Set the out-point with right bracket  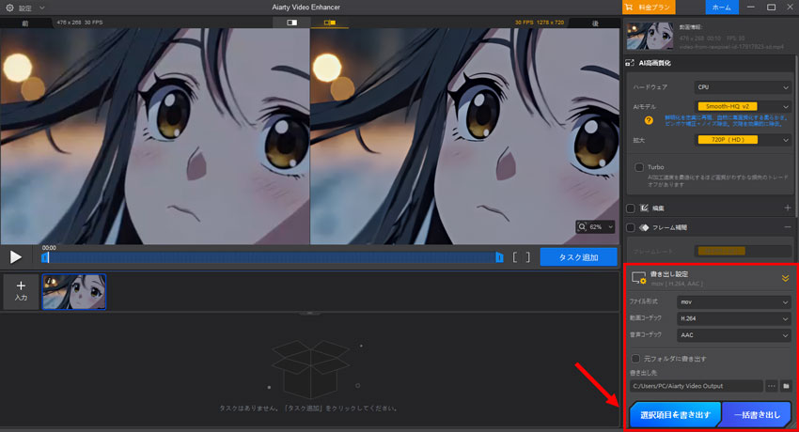(x=528, y=257)
